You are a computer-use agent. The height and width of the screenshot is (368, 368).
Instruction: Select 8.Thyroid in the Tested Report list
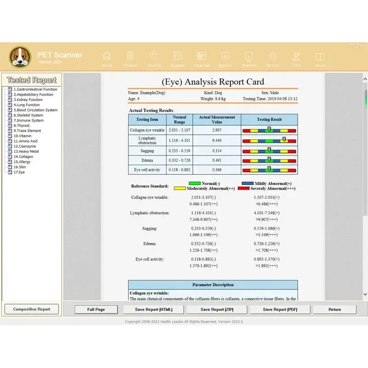[x=21, y=126]
